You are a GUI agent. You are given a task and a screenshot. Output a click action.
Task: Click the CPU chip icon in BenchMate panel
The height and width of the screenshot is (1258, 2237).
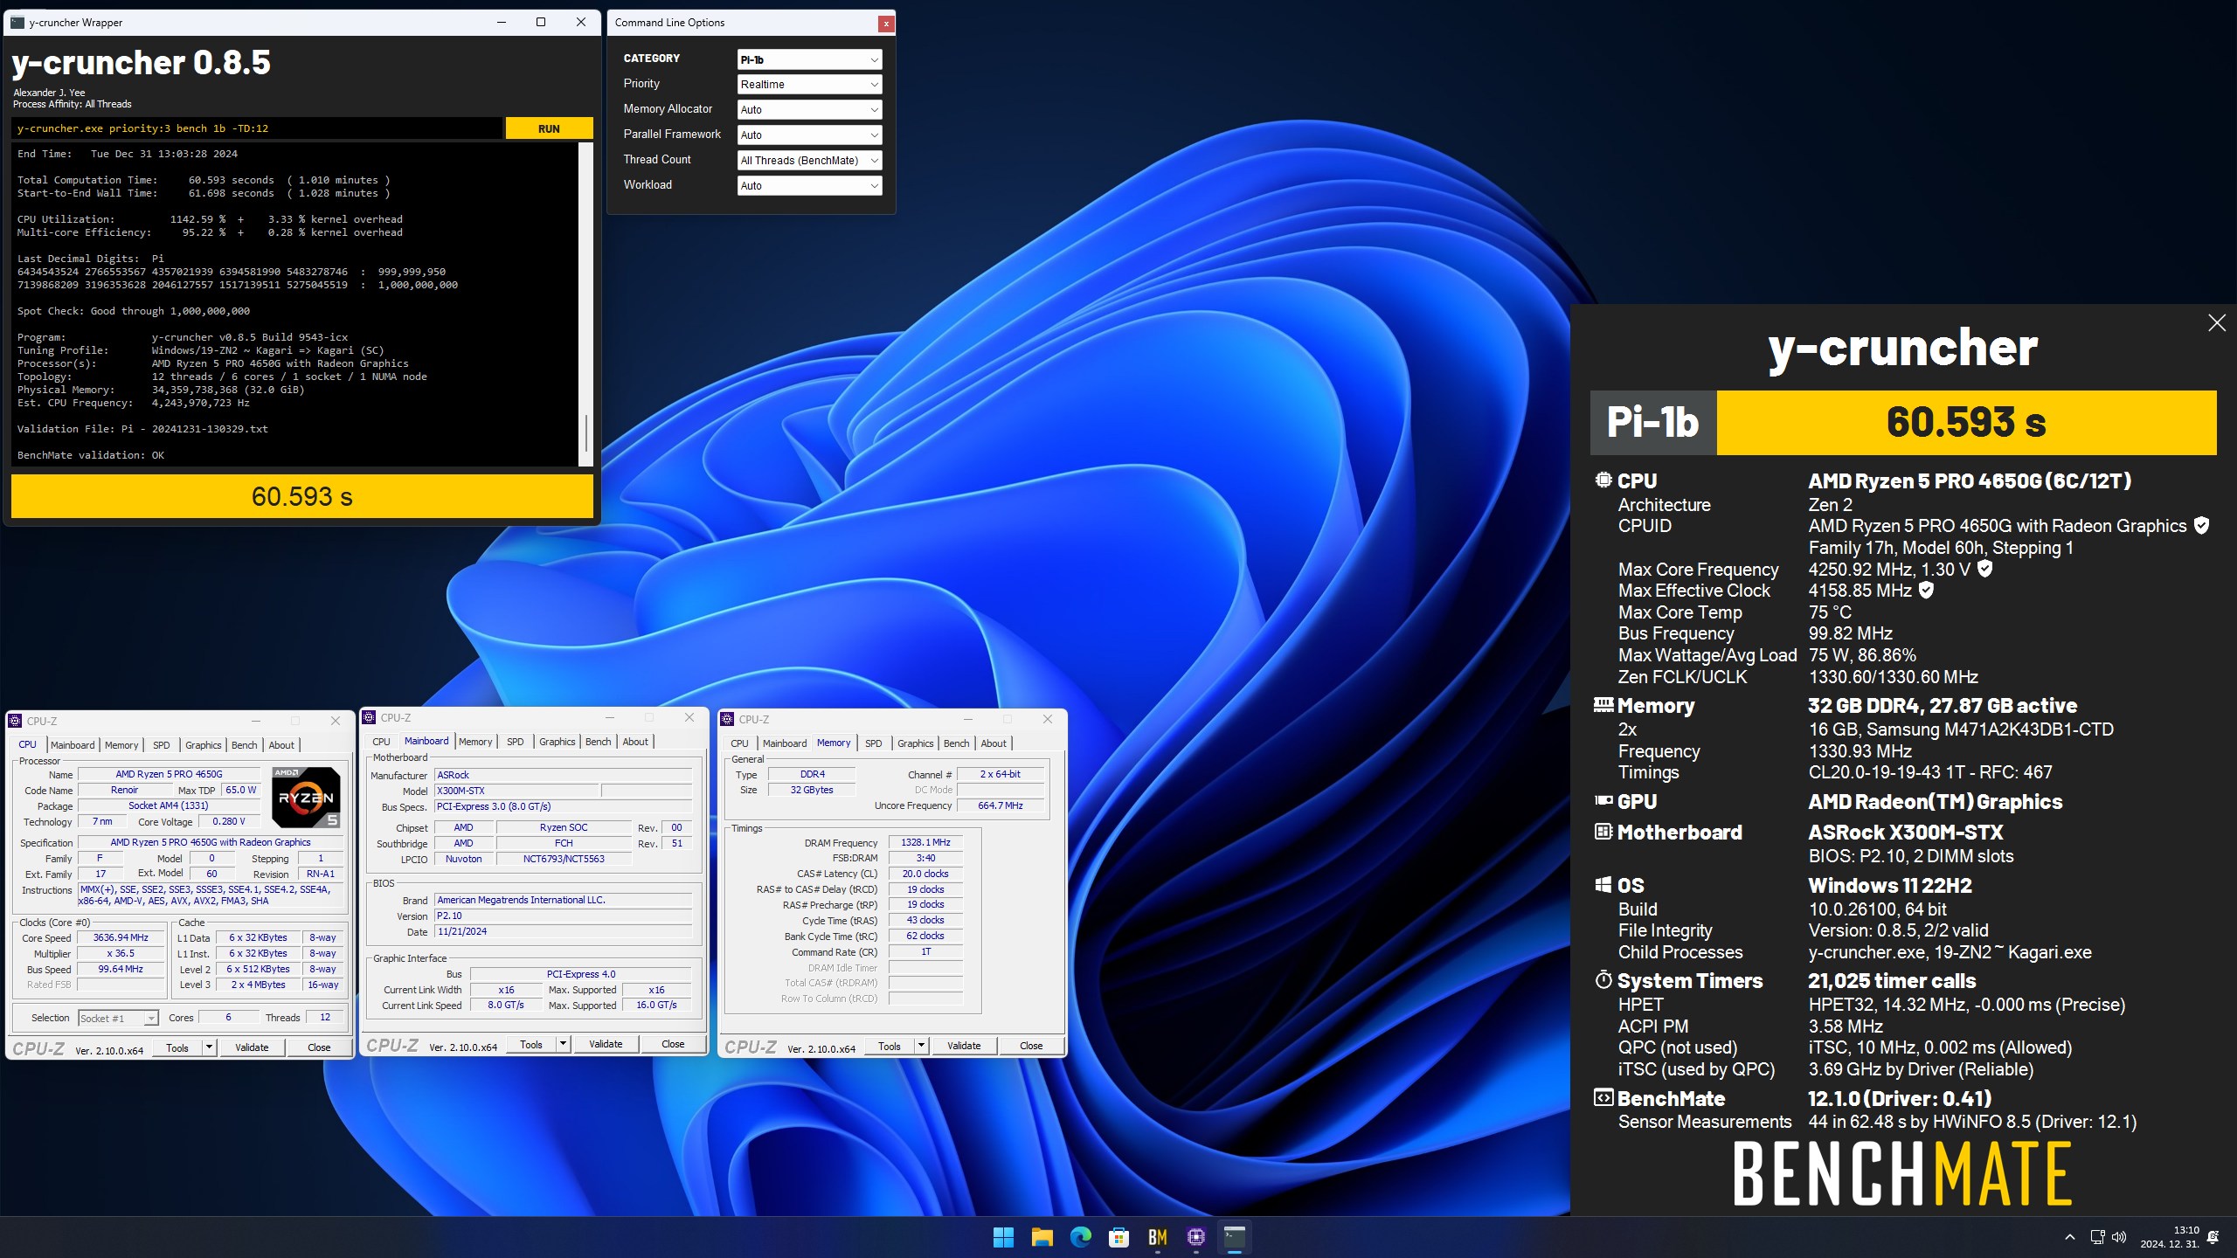(1603, 480)
